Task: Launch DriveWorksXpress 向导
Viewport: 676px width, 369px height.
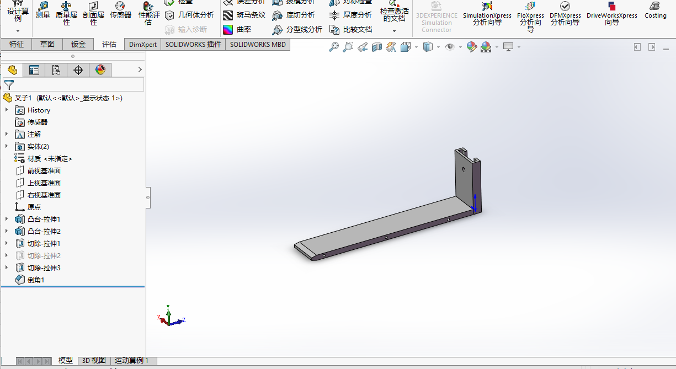Action: pos(612,14)
